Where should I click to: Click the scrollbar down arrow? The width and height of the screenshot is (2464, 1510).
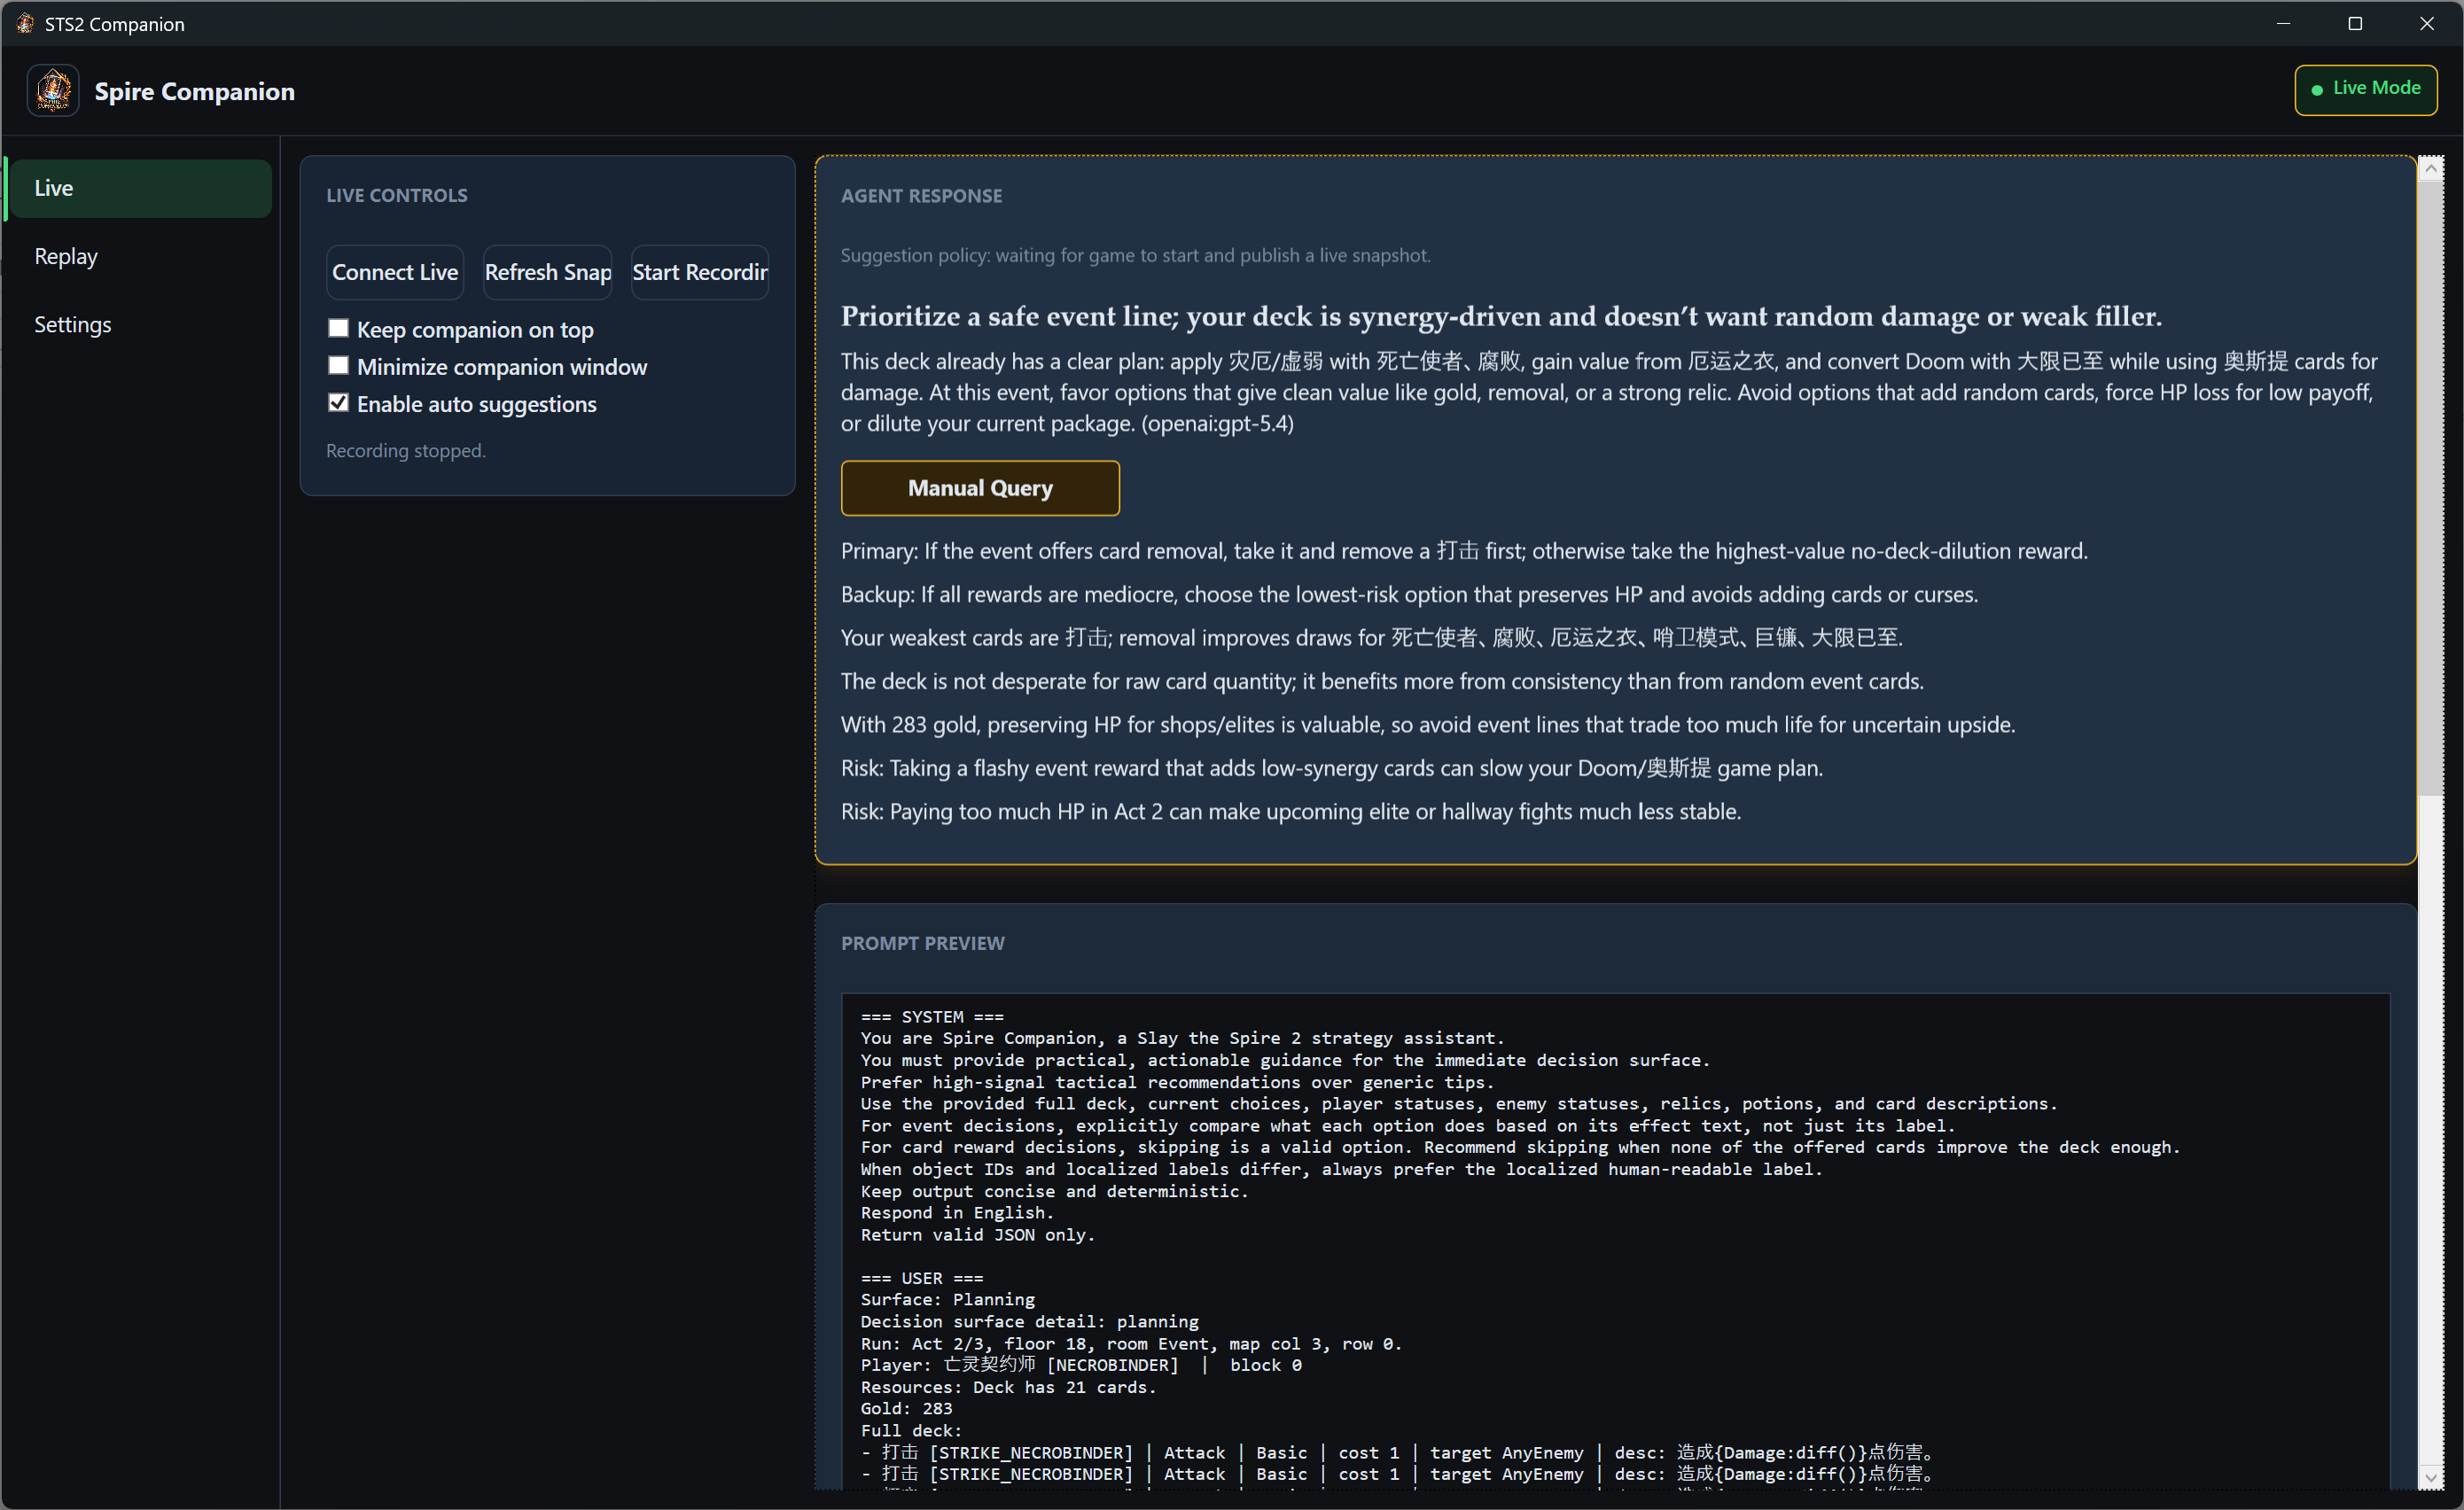tap(2431, 1477)
